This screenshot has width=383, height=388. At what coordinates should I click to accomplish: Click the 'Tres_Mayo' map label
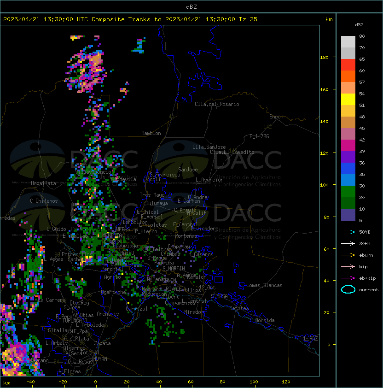pos(152,195)
